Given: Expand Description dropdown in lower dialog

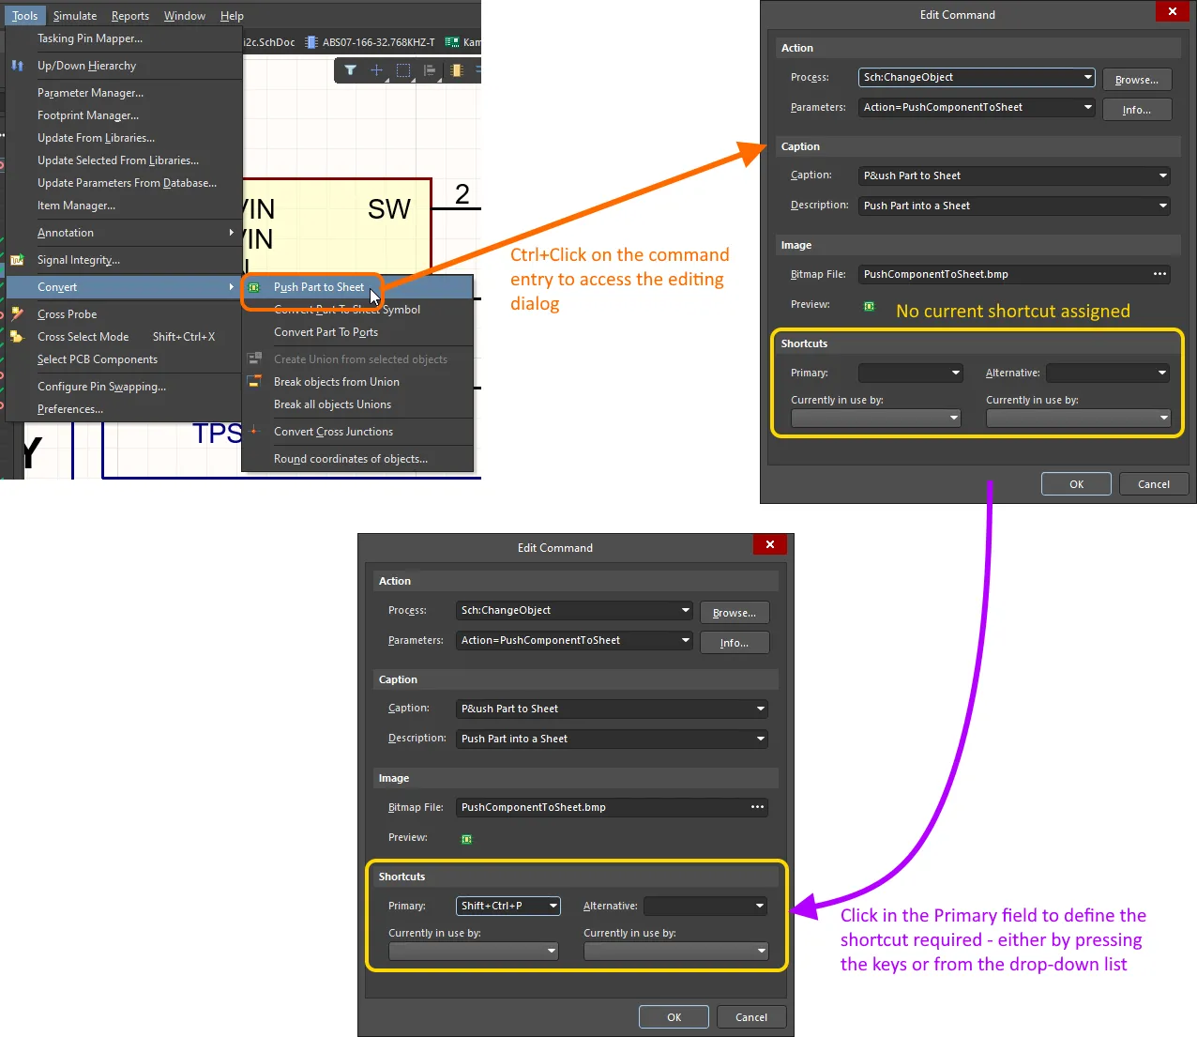Looking at the screenshot, I should pos(761,739).
